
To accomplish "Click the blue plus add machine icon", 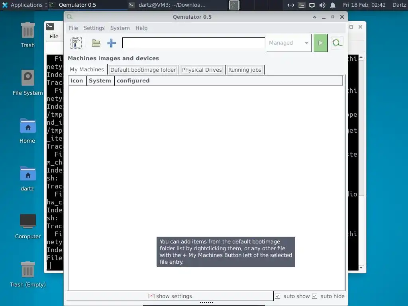I will point(111,43).
